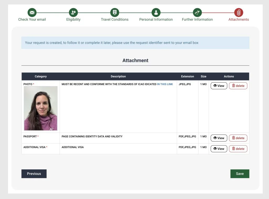
Task: Click the Travel Conditions step label
Action: 115,19
